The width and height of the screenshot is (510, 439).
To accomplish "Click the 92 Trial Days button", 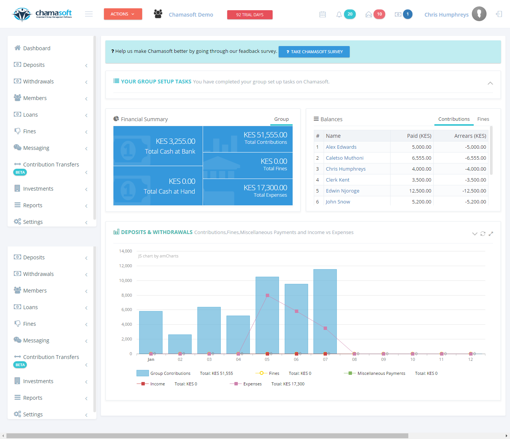I will [250, 15].
